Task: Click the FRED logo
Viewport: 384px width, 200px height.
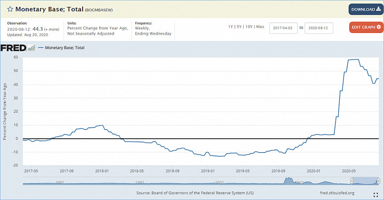Action: (x=13, y=48)
